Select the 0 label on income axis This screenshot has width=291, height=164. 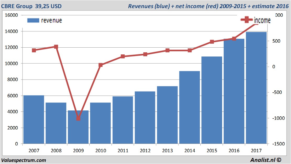[274, 67]
